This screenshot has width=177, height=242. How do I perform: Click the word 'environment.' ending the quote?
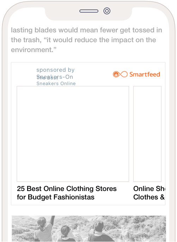[x=34, y=50]
